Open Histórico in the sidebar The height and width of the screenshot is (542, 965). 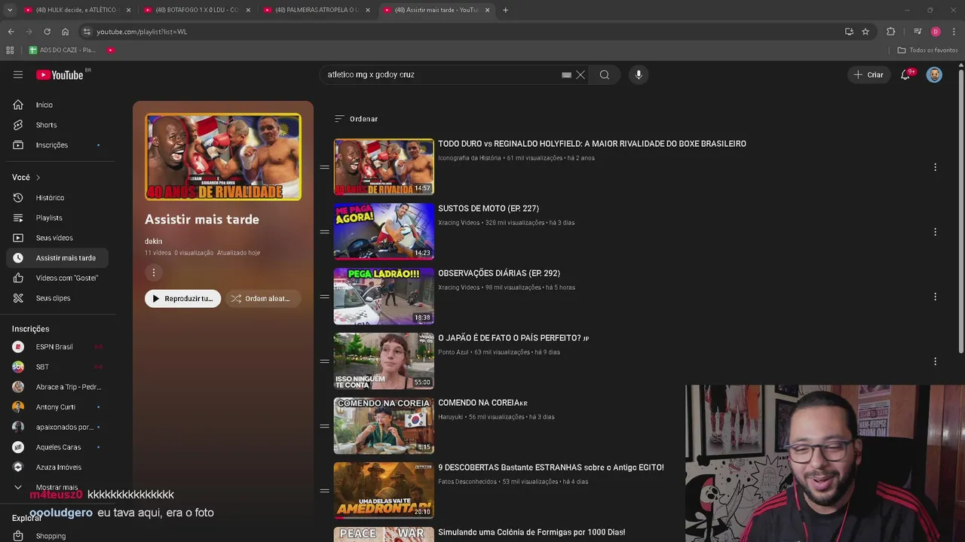(57, 197)
